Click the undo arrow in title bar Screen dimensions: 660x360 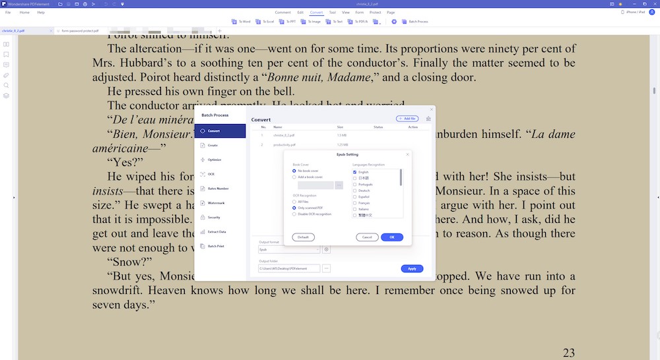[x=106, y=4]
